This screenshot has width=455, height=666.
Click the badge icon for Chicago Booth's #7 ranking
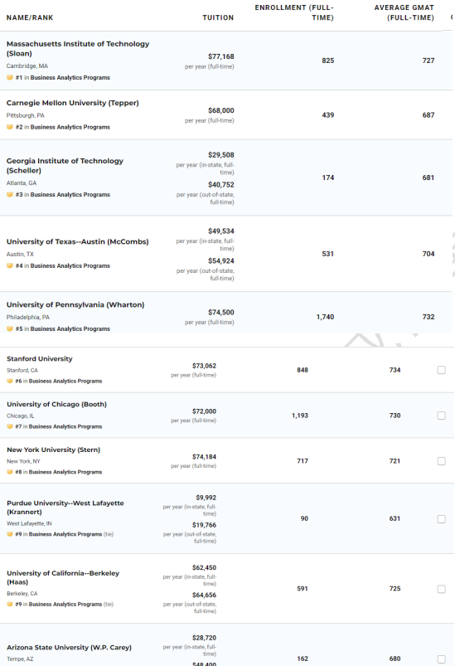(x=10, y=426)
